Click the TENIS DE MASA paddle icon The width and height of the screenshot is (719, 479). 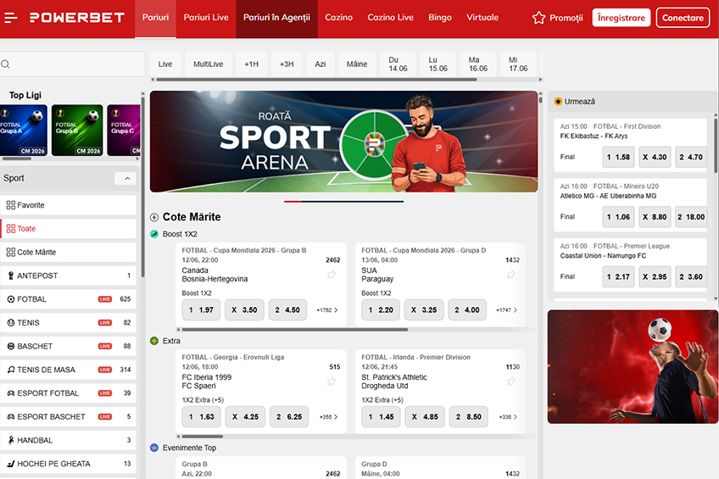point(11,370)
